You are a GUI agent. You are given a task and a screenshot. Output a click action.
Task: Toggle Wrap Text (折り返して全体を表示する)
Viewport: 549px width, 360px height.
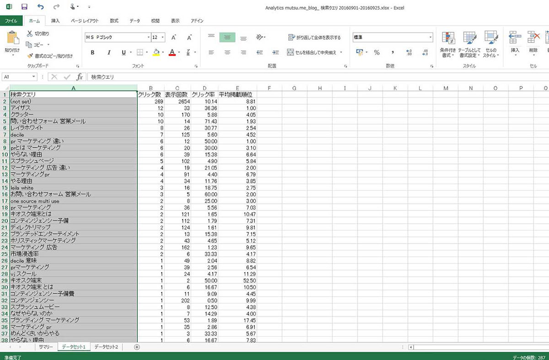click(314, 38)
